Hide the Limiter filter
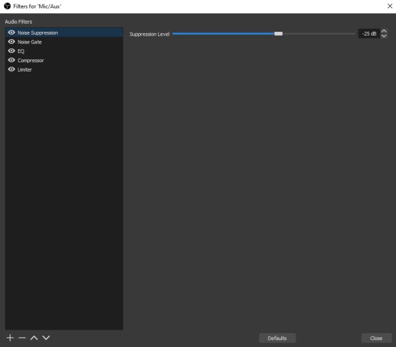Viewport: 396px width, 347px height. 11,70
